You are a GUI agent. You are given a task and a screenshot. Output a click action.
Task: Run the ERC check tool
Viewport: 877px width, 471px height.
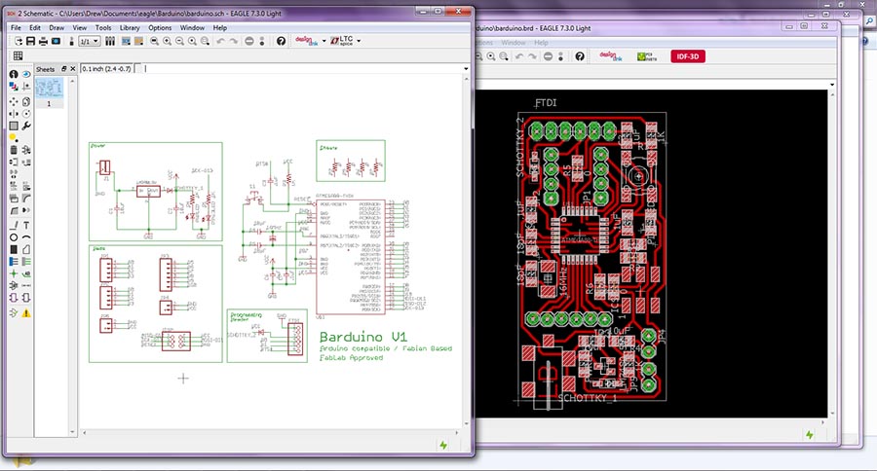[x=14, y=313]
